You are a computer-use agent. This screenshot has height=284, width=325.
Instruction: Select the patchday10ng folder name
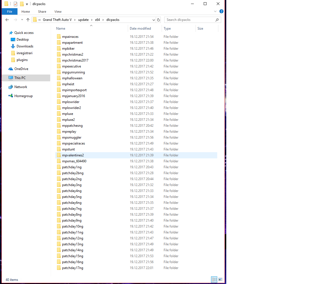coord(73,226)
